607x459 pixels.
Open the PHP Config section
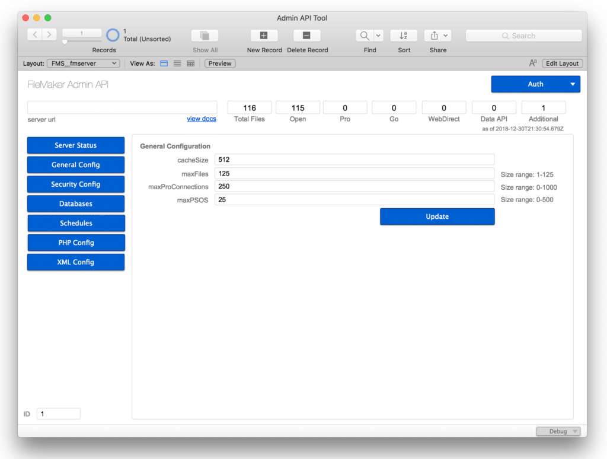[x=76, y=243]
